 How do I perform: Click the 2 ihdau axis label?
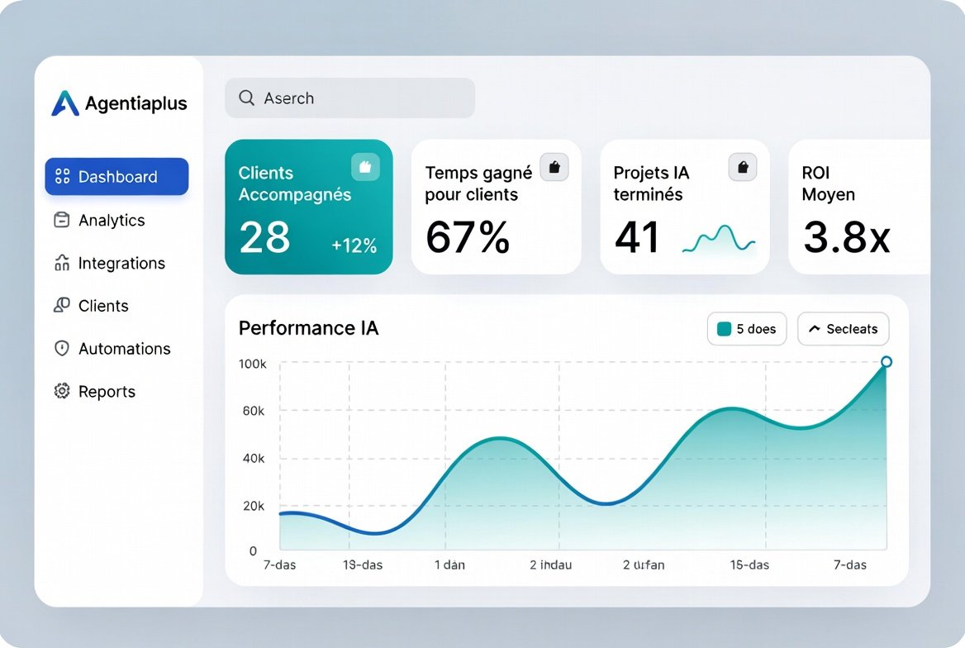click(x=551, y=565)
